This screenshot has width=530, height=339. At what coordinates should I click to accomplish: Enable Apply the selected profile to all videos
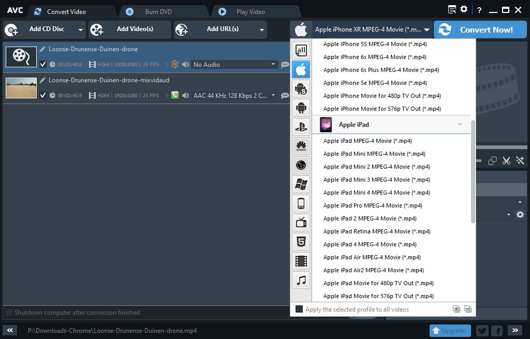click(x=299, y=309)
